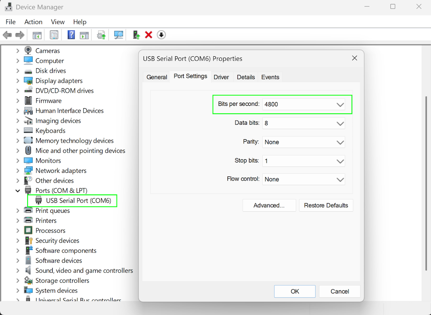Switch to the Driver tab
The height and width of the screenshot is (315, 431).
[221, 77]
